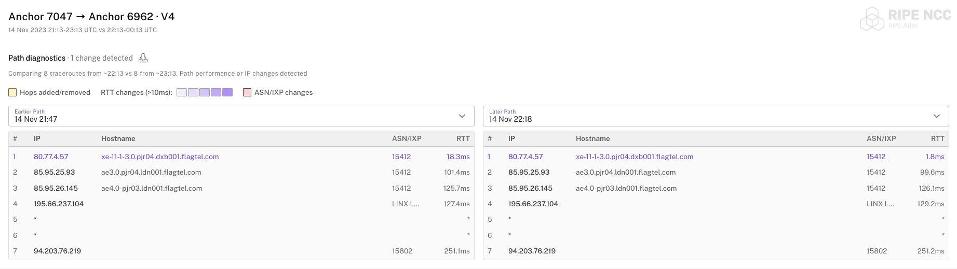Click ASN 15412 link in Later Path hop 1
957x269 pixels.
876,157
